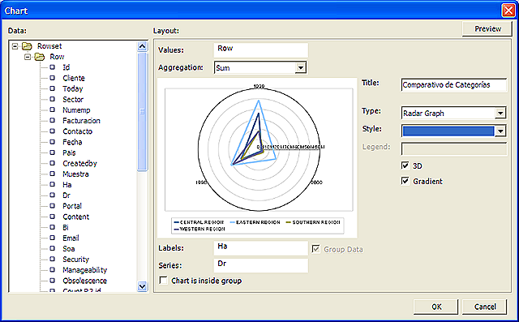
Task: Click the Series field containing Dr
Action: coord(261,265)
